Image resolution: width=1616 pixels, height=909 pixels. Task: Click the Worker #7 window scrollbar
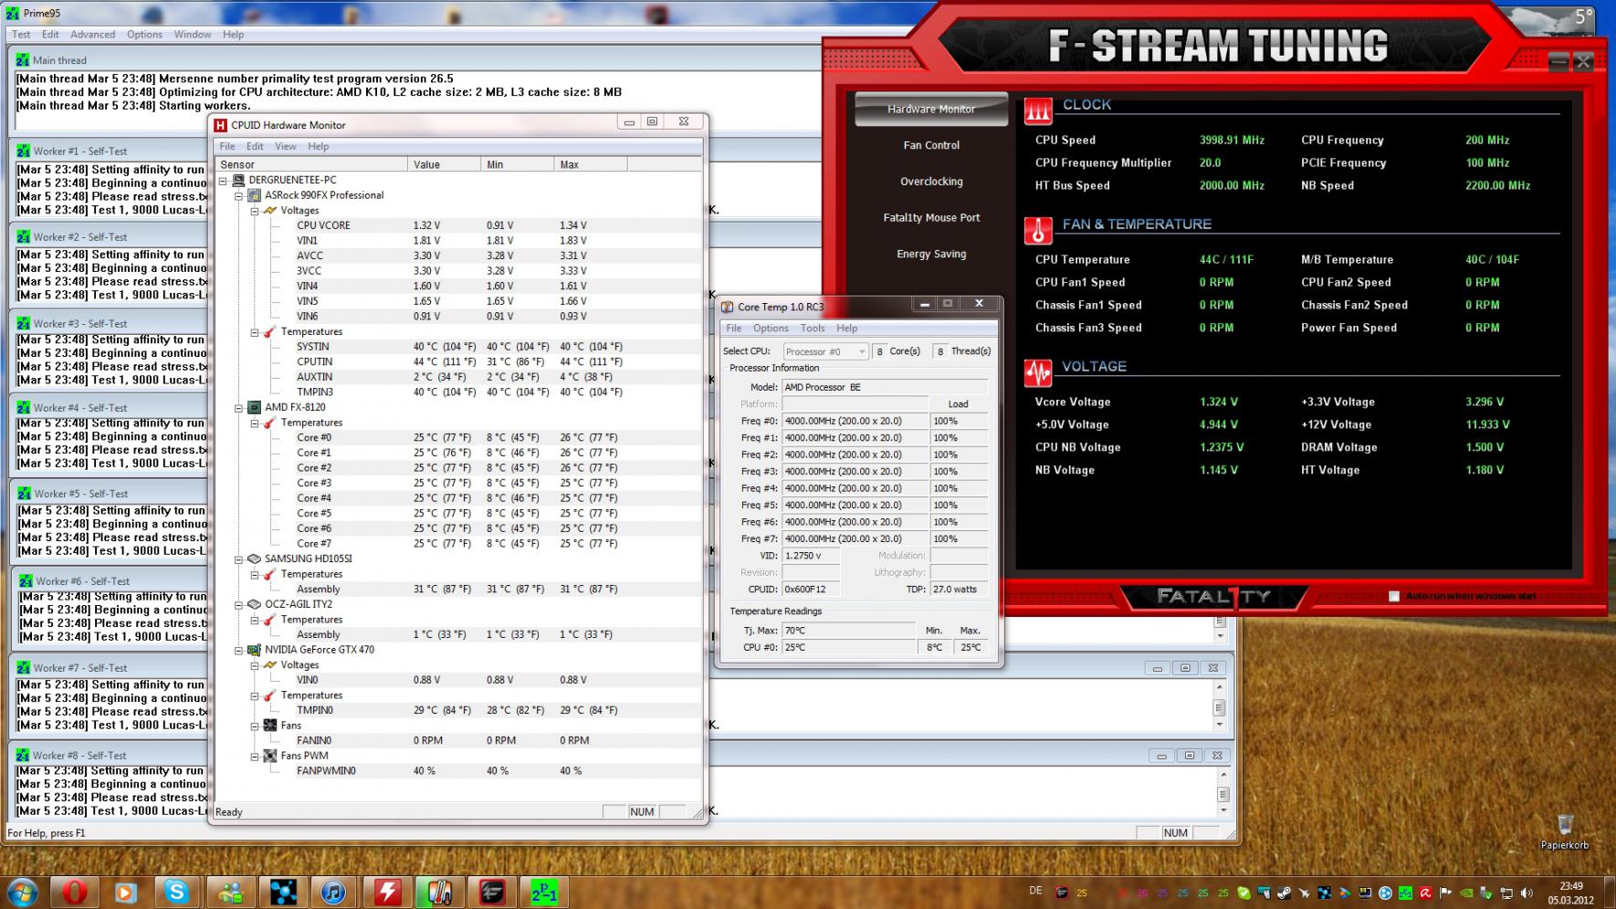pyautogui.click(x=1219, y=704)
